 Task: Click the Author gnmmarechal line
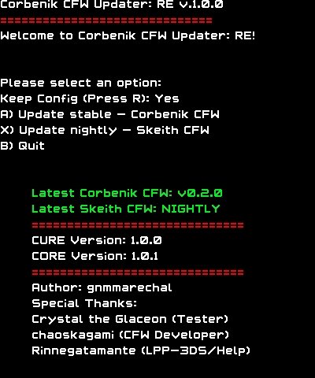tap(102, 288)
